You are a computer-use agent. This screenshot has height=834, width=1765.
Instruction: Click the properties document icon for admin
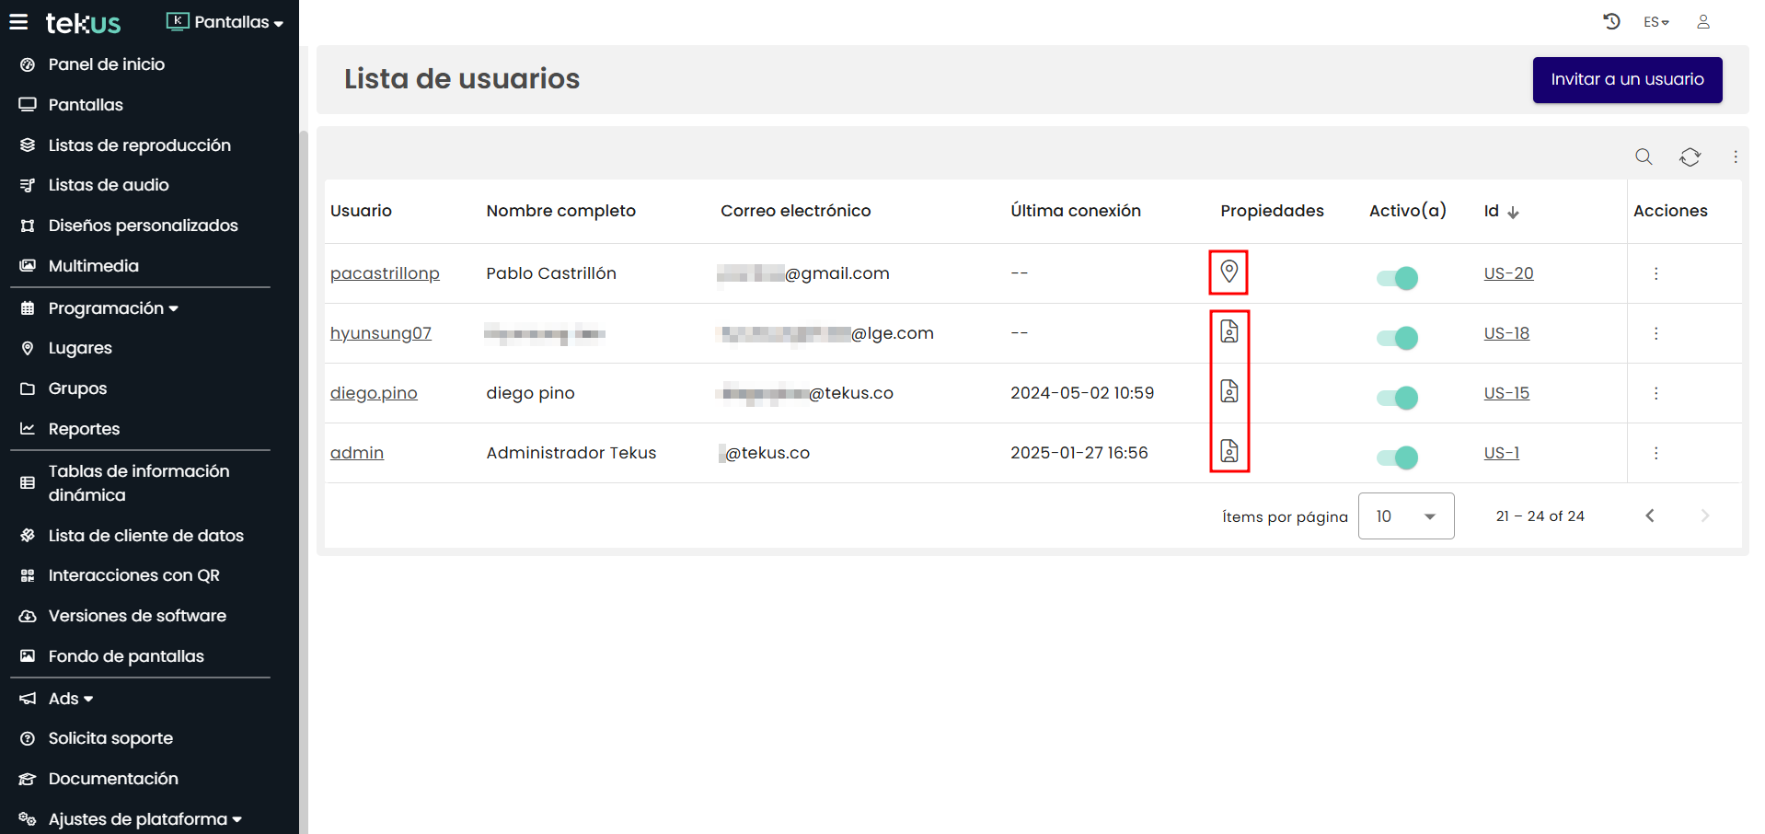click(1229, 451)
